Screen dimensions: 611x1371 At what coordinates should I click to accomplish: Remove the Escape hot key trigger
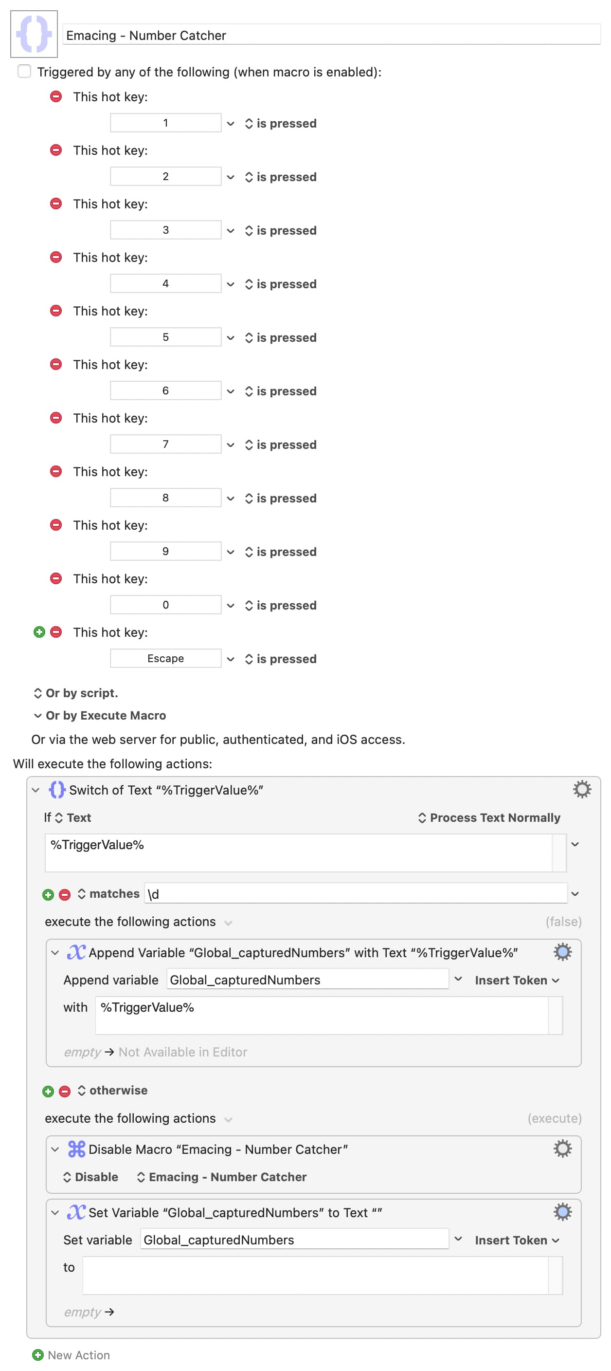56,632
